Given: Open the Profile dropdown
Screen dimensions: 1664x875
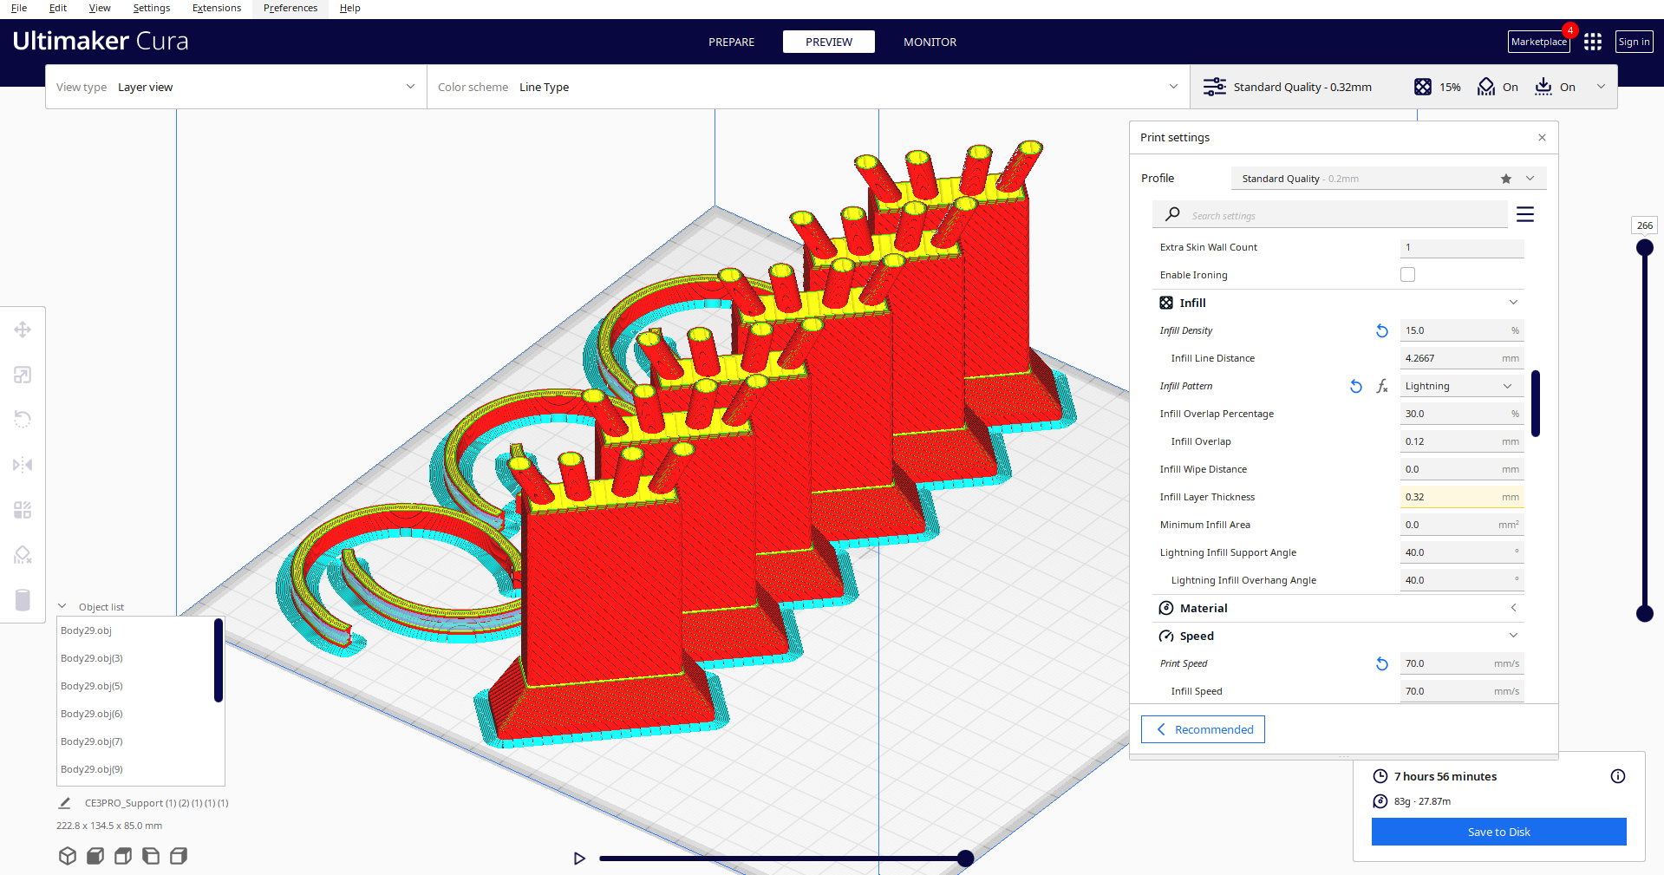Looking at the screenshot, I should pyautogui.click(x=1388, y=179).
